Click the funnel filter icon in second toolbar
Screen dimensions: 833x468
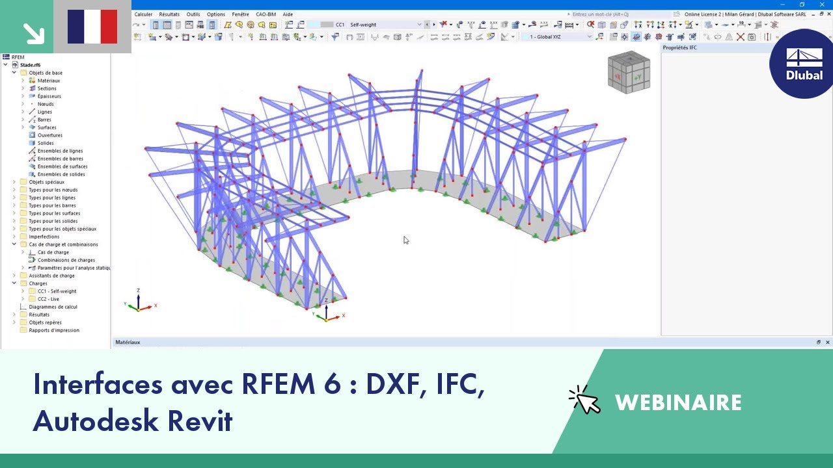tap(335, 36)
